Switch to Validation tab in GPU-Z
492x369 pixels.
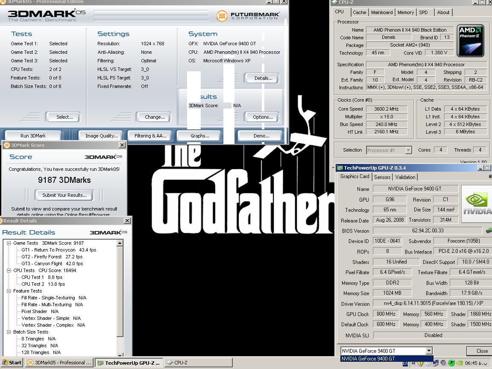[x=405, y=177]
